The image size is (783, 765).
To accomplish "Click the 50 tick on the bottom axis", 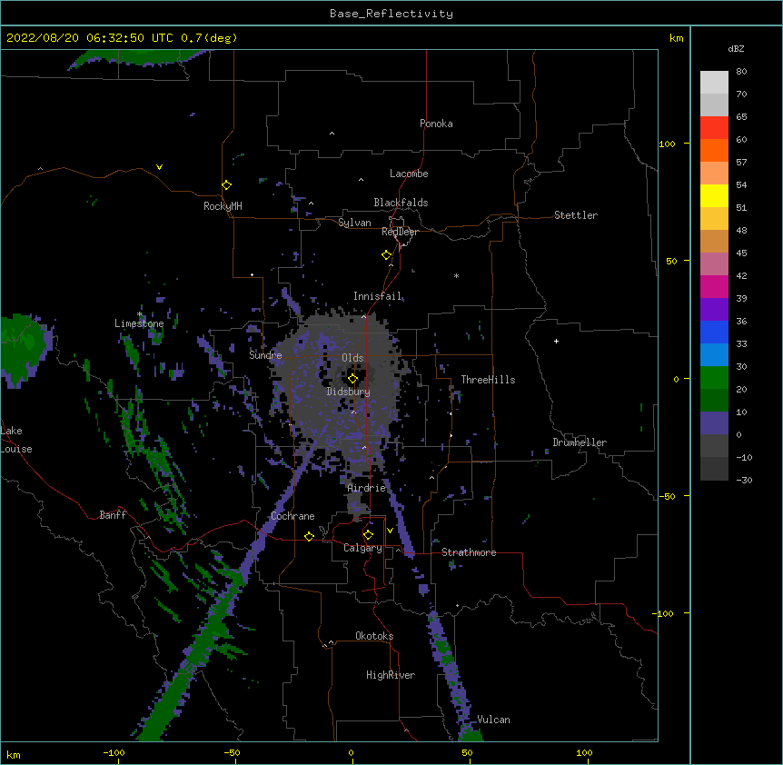I will click(x=467, y=752).
